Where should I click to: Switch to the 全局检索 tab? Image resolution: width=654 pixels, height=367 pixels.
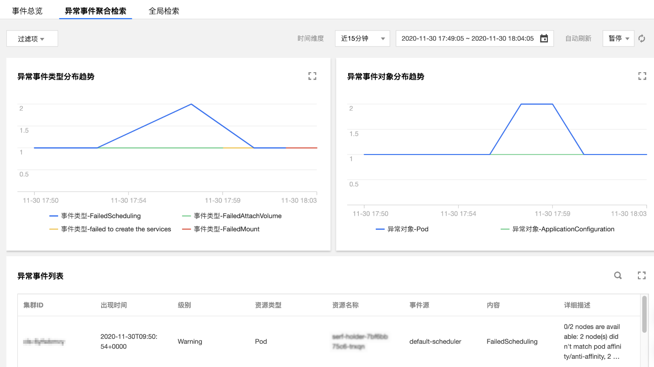coord(164,11)
